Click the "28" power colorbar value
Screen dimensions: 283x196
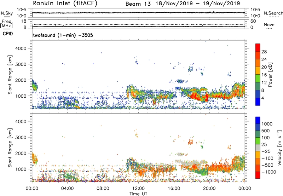pos(264,52)
